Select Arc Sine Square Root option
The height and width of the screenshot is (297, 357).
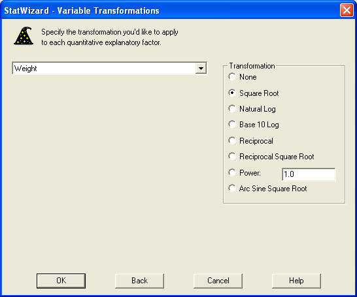[232, 189]
